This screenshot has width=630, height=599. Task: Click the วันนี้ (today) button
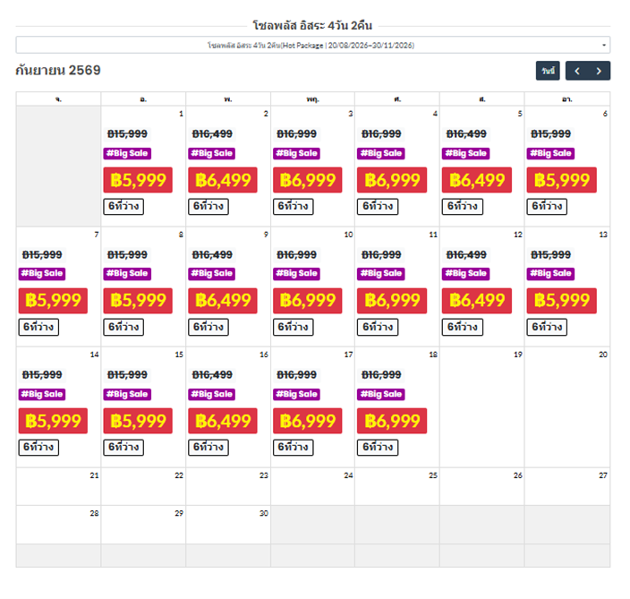548,71
